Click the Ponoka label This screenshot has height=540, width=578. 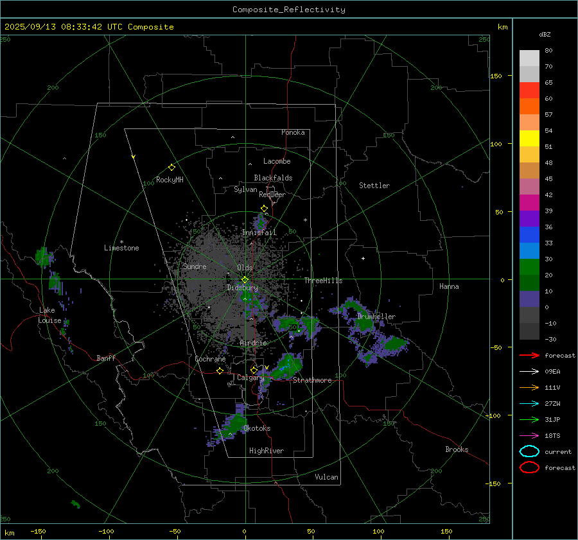pos(293,132)
